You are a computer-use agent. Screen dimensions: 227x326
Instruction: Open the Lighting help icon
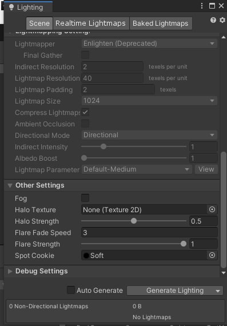coord(213,20)
